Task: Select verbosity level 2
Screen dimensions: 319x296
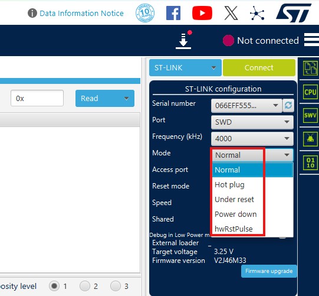Action: (85, 286)
